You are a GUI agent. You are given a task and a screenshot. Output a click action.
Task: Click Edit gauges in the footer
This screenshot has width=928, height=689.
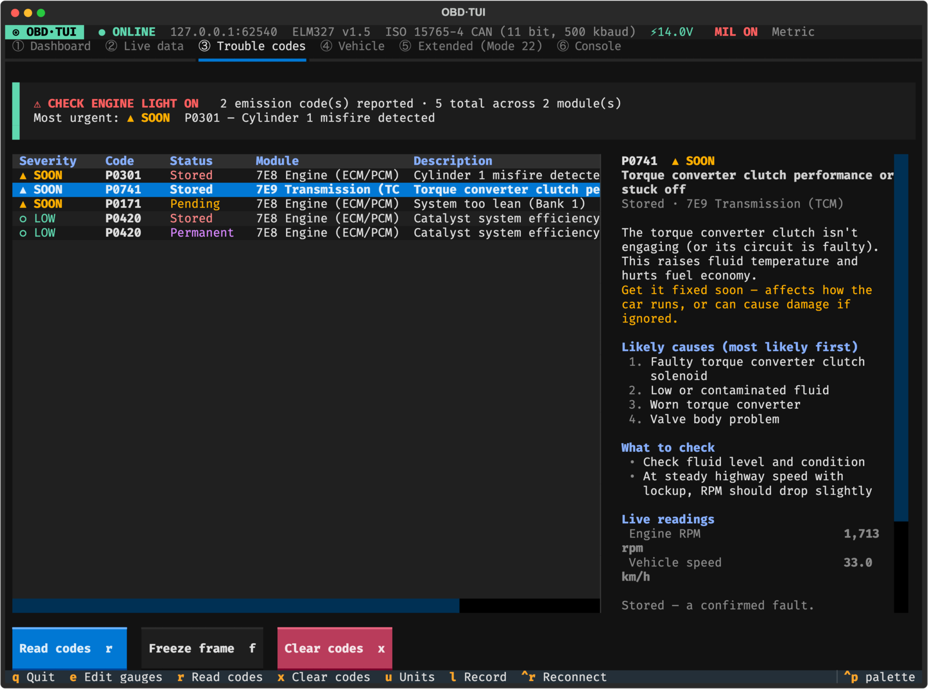pyautogui.click(x=116, y=677)
